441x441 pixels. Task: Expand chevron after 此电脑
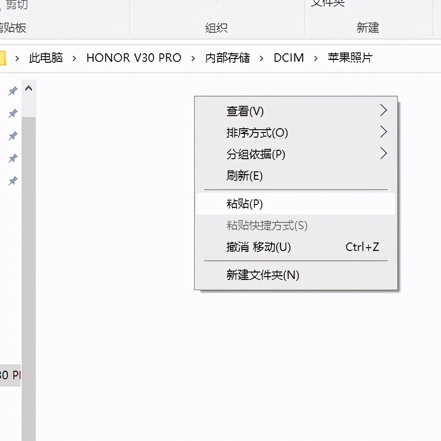point(74,59)
